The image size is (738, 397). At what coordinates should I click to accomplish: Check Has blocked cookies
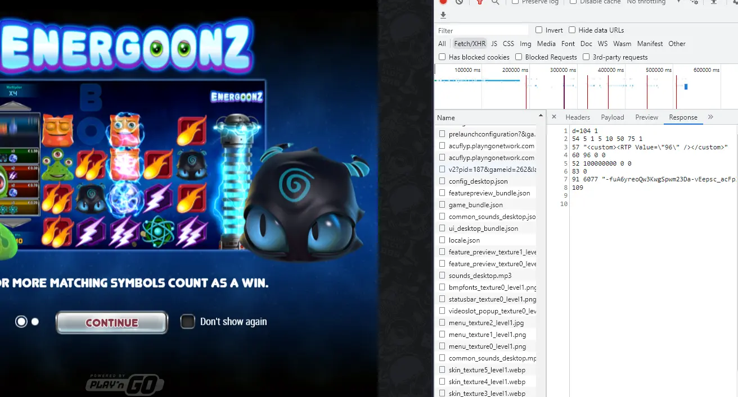pyautogui.click(x=442, y=57)
